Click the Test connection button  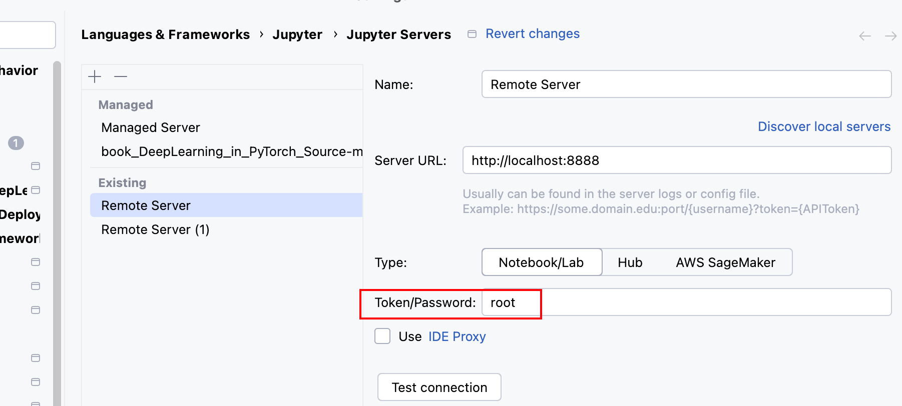click(x=439, y=387)
